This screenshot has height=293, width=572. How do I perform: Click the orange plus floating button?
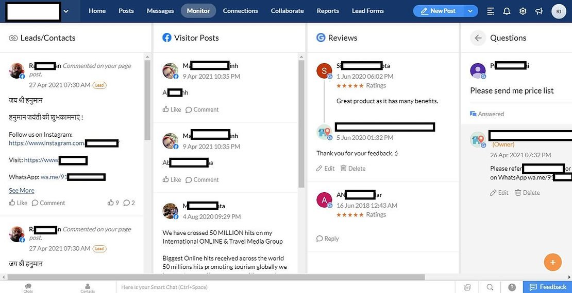pyautogui.click(x=552, y=262)
